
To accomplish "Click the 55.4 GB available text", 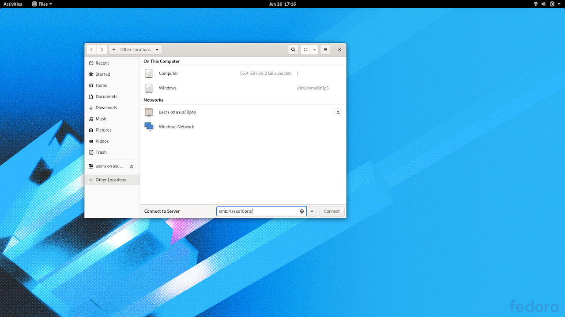I will click(x=266, y=74).
